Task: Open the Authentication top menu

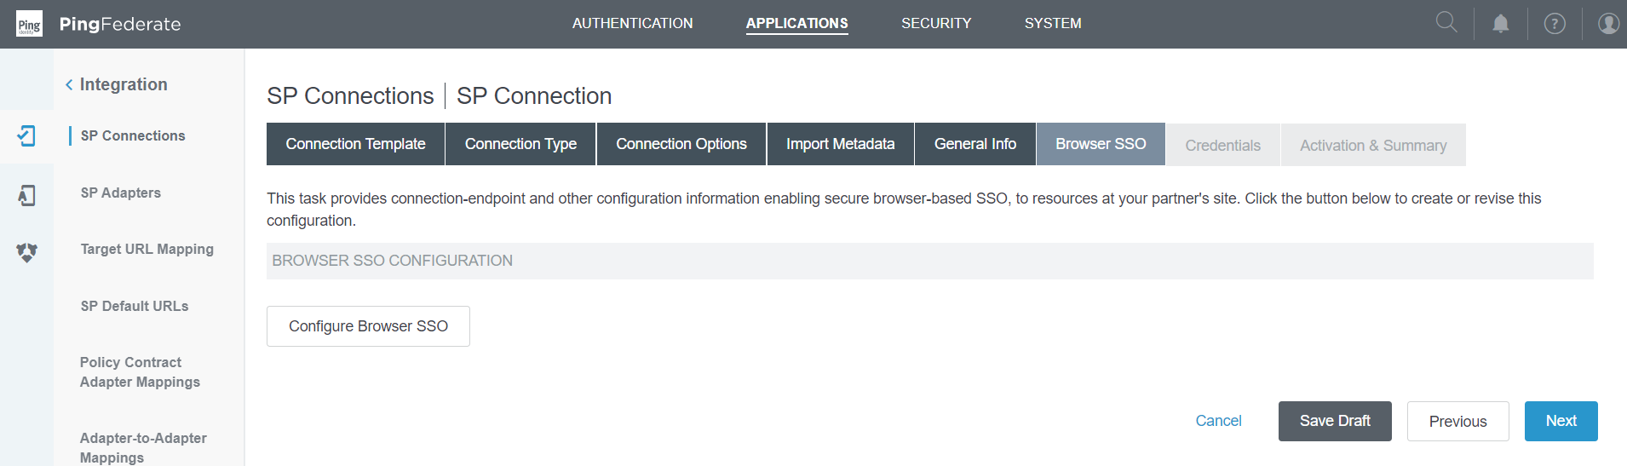Action: click(x=632, y=24)
